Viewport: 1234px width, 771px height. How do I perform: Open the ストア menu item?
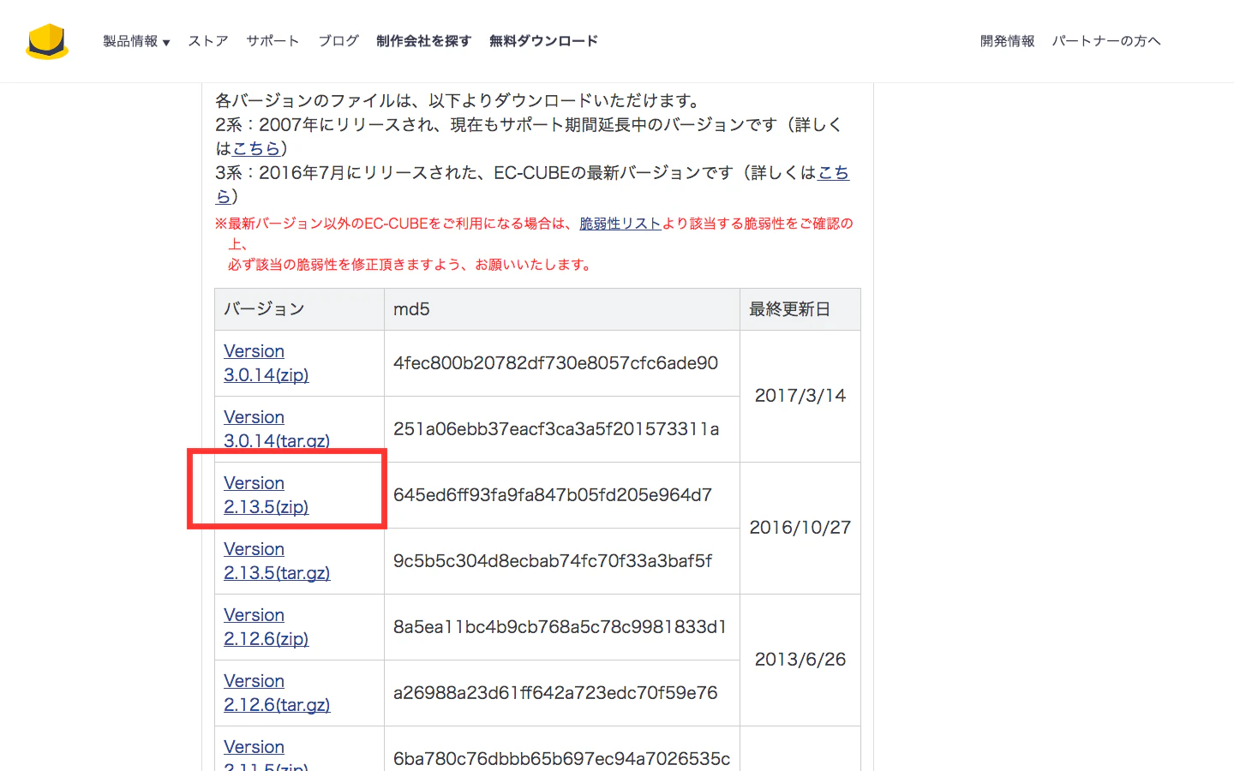pyautogui.click(x=208, y=41)
